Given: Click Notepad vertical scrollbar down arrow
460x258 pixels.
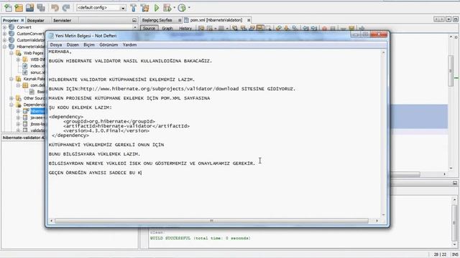Looking at the screenshot, I should [x=383, y=215].
